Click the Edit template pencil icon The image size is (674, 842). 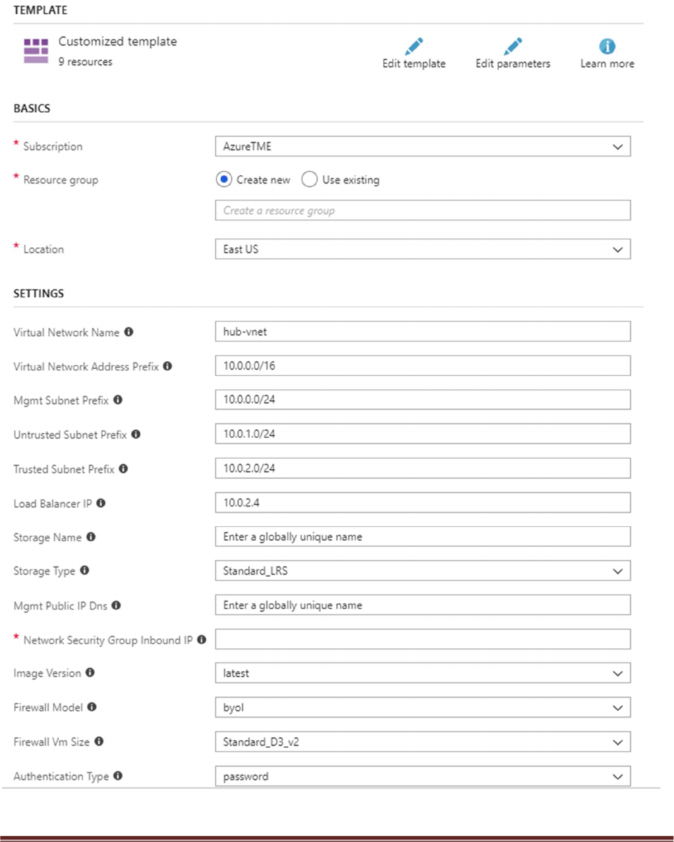click(414, 47)
